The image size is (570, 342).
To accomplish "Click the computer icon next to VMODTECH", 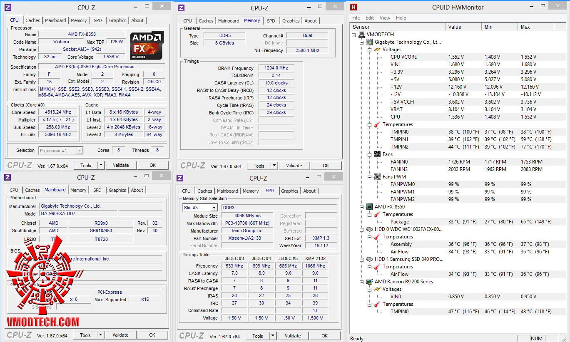I will pos(362,35).
